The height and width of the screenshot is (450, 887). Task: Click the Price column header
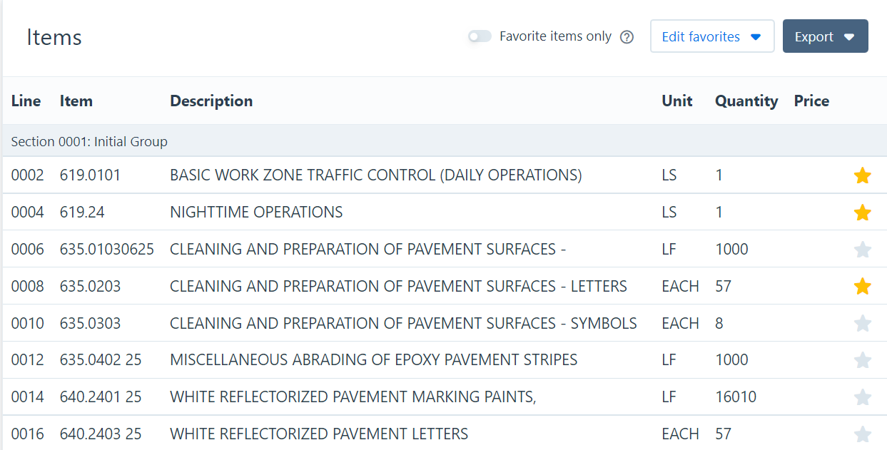811,101
